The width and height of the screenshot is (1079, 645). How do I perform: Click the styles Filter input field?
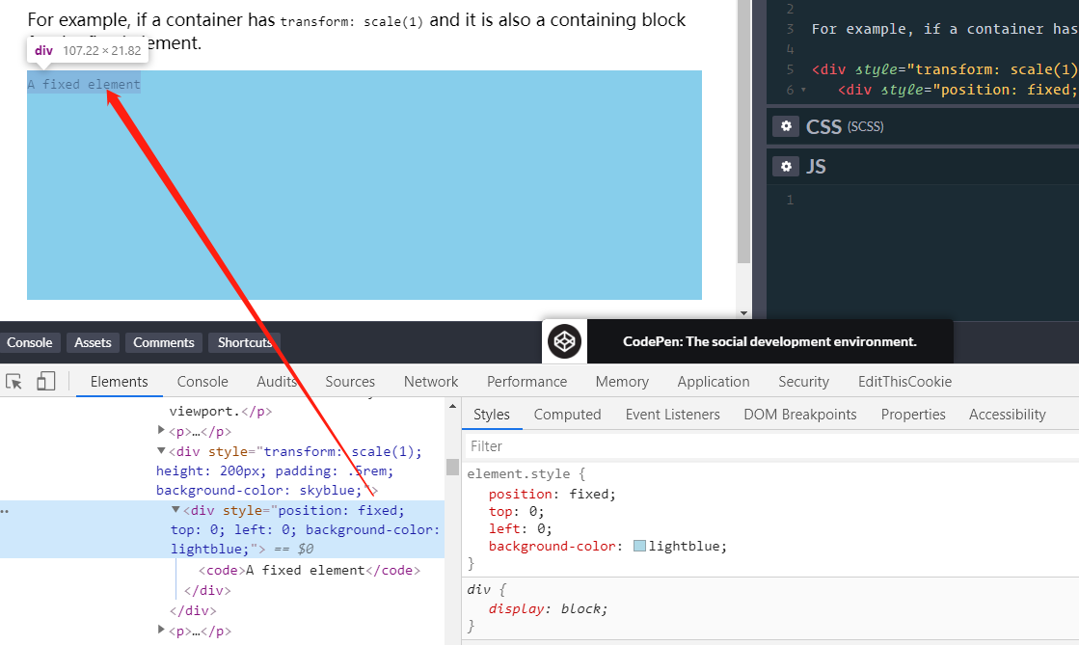point(772,446)
